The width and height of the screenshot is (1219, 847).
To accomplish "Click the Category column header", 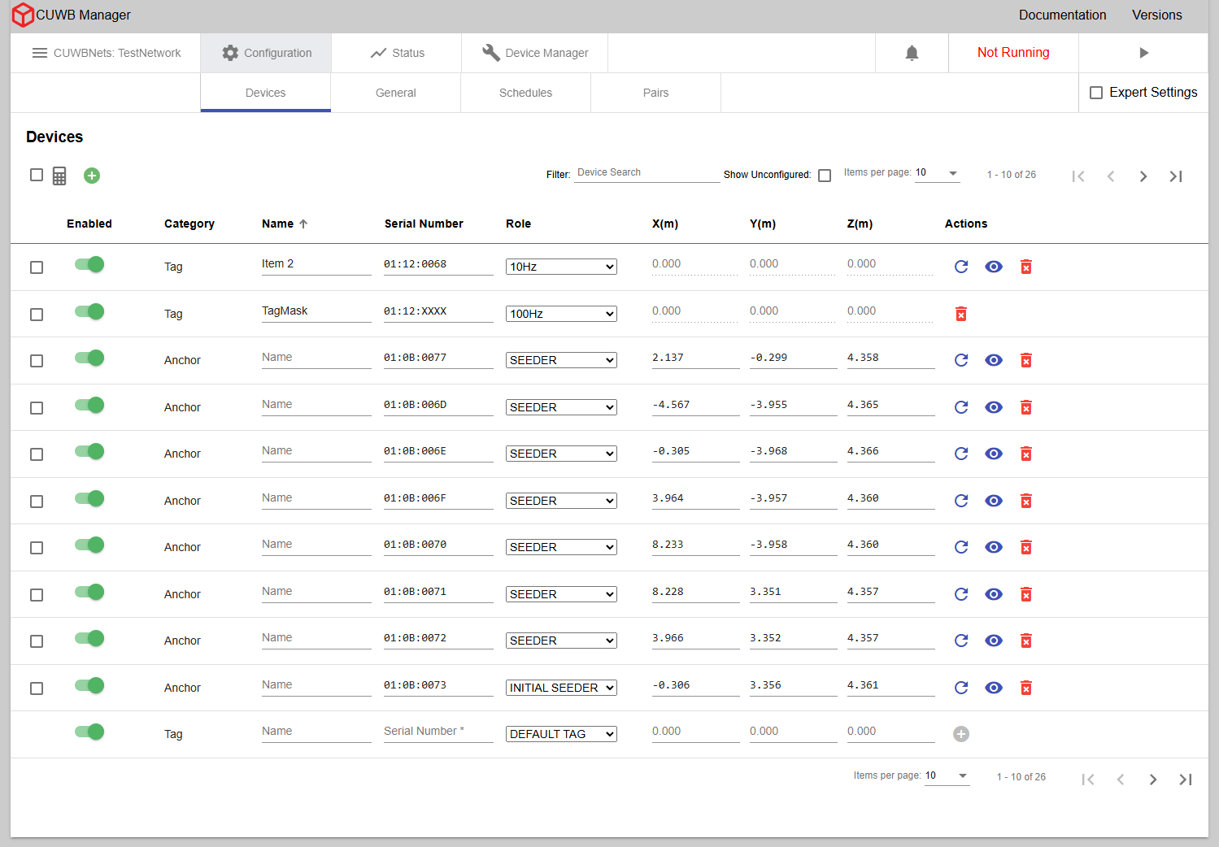I will pos(189,224).
